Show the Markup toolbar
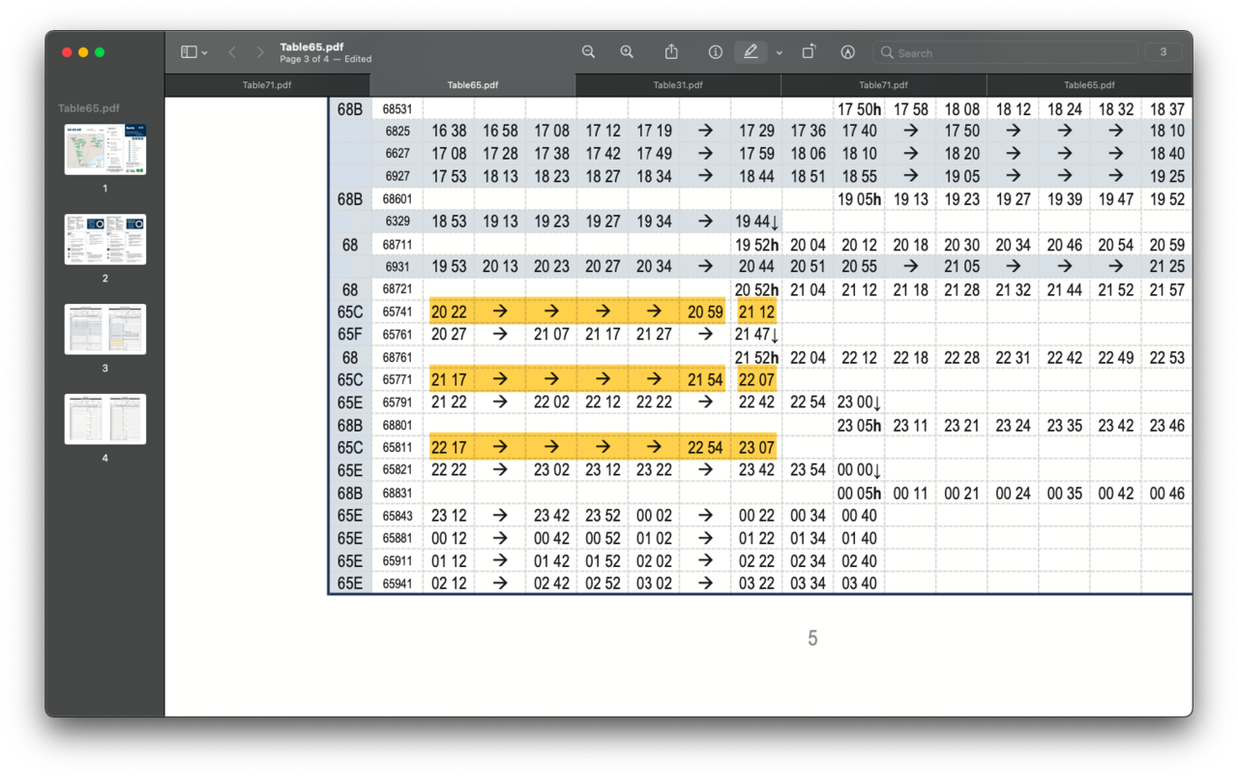The height and width of the screenshot is (777, 1238). coord(848,52)
